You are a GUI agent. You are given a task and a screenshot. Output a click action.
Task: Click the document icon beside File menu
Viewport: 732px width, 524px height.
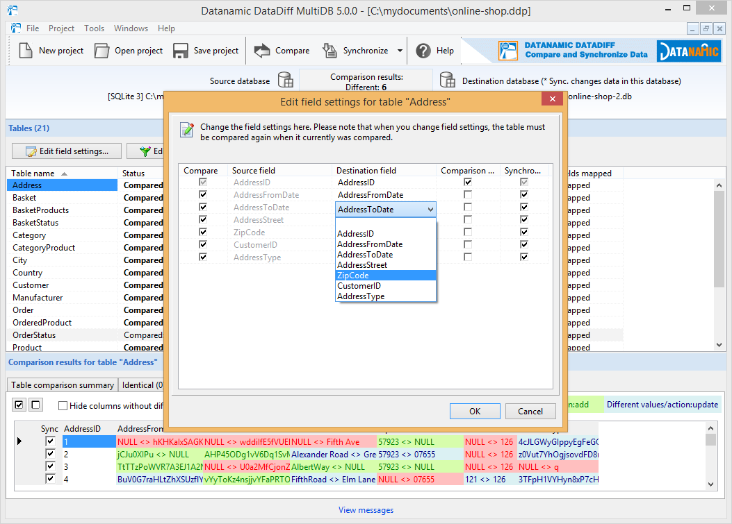tap(16, 28)
